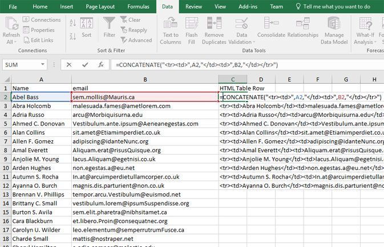Screen dimensions: 384x247
Task: Clear the current filter
Action: [131, 19]
